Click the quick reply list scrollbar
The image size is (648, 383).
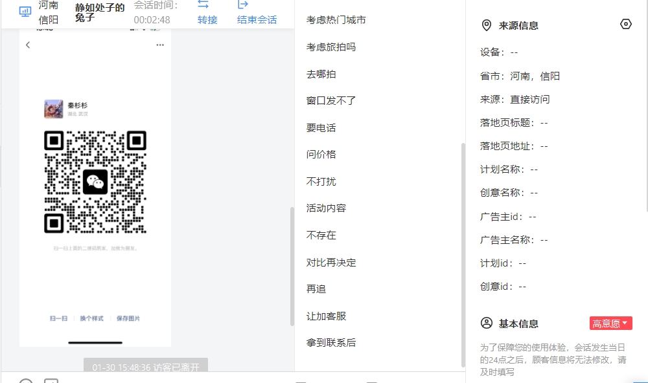pos(463,255)
